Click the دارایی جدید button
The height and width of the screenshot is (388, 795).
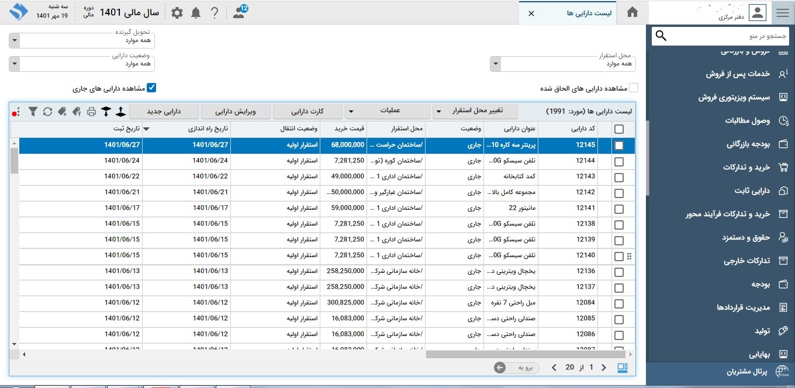[164, 110]
